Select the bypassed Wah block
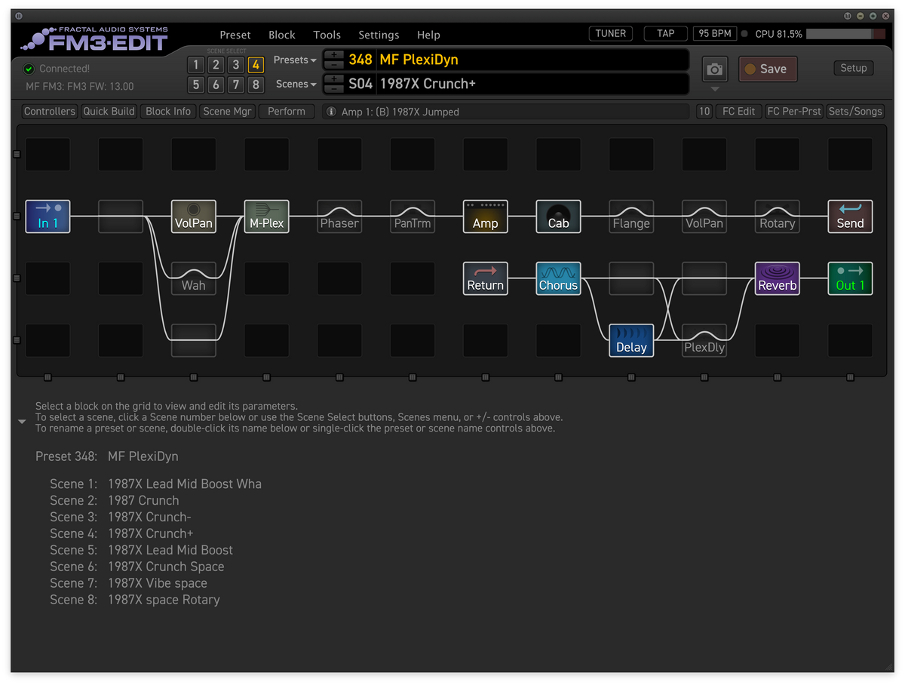905x685 pixels. (x=194, y=278)
